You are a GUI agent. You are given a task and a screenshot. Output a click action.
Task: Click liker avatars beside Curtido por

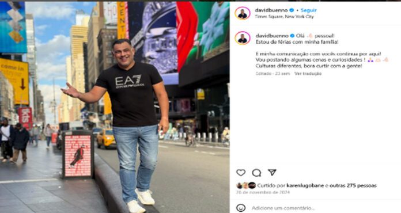tap(246, 185)
